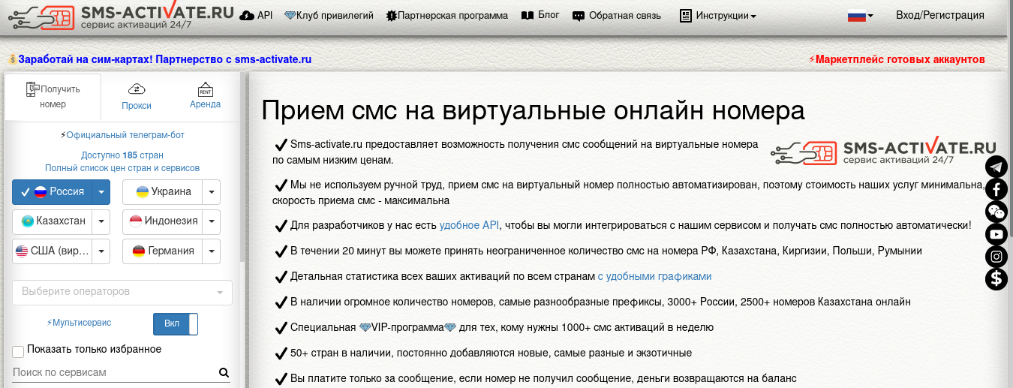
Task: Open the Instagram social icon
Action: click(x=996, y=257)
